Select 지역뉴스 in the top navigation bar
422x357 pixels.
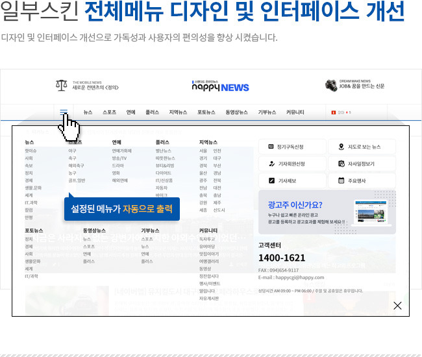[x=178, y=112]
